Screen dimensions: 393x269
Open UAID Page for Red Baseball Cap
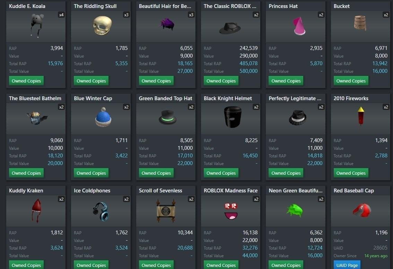347,265
